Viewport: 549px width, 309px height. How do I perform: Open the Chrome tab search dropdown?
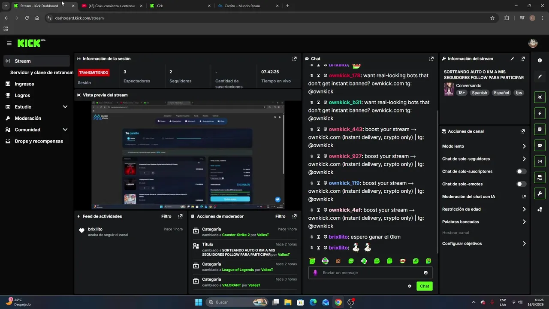(x=6, y=6)
